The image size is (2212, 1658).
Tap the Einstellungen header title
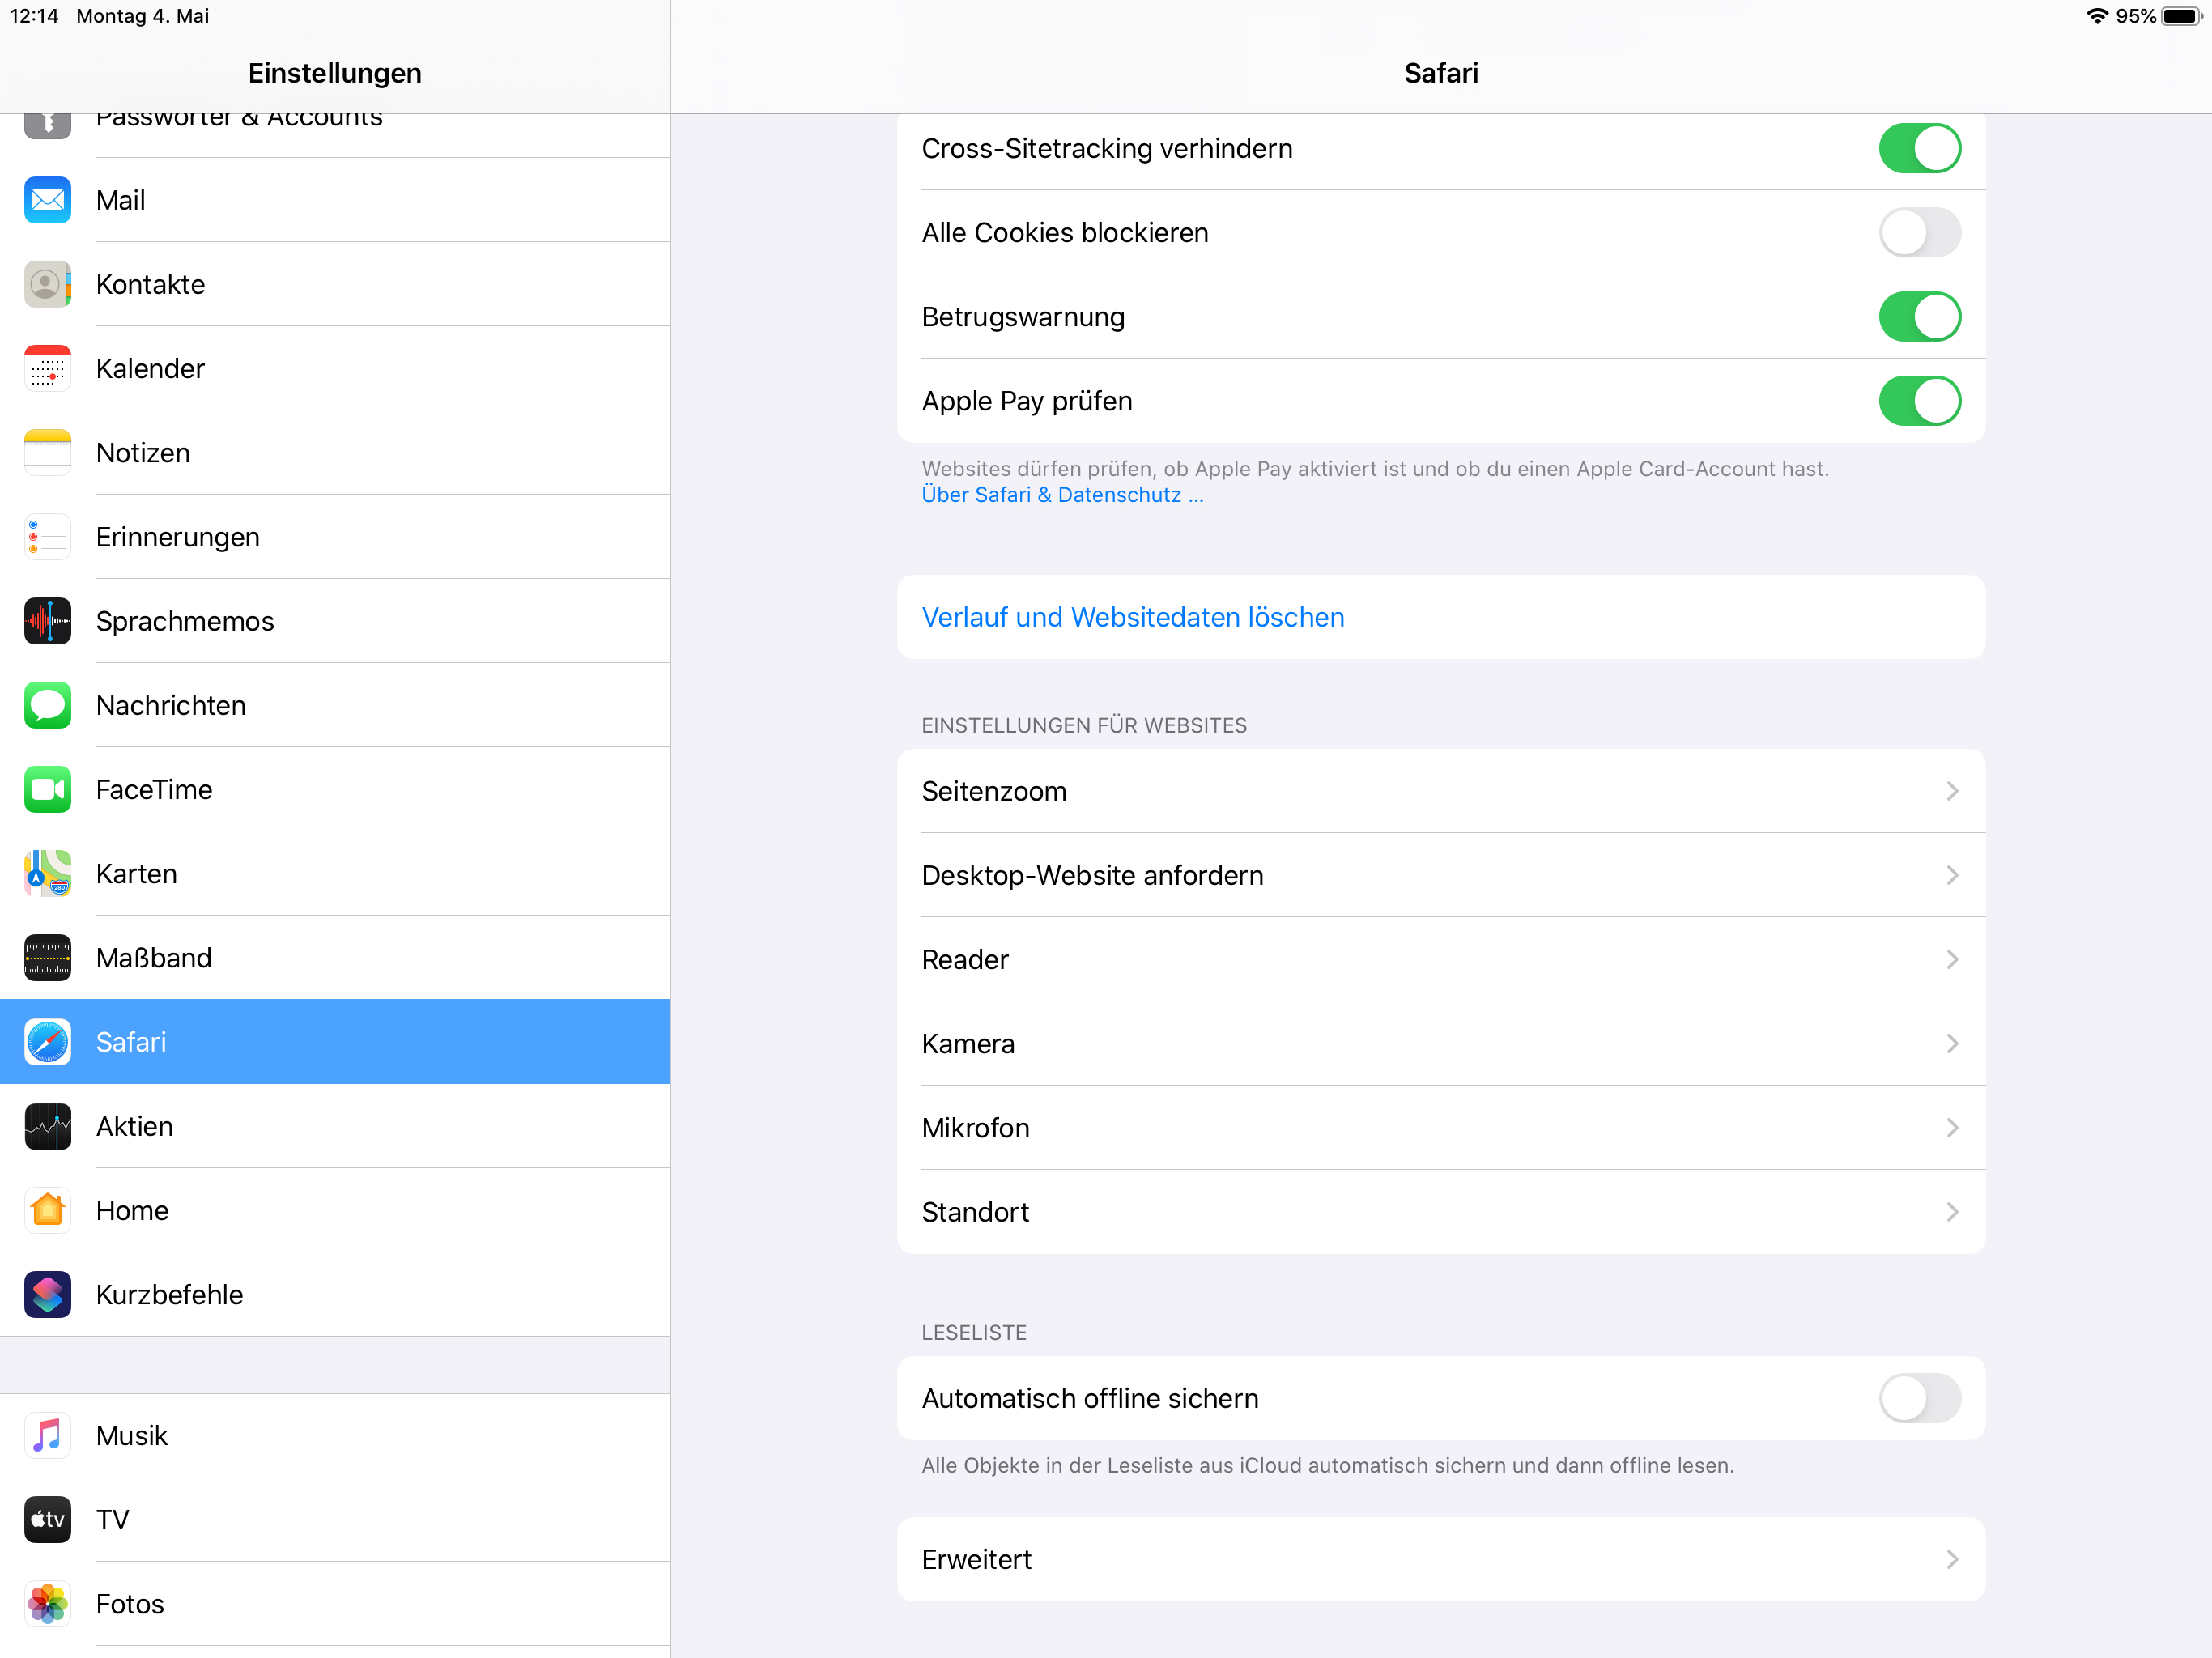pos(335,73)
